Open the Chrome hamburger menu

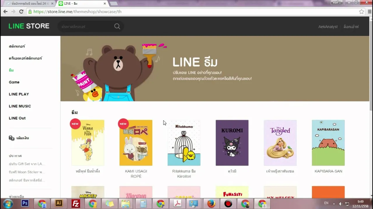click(x=370, y=12)
